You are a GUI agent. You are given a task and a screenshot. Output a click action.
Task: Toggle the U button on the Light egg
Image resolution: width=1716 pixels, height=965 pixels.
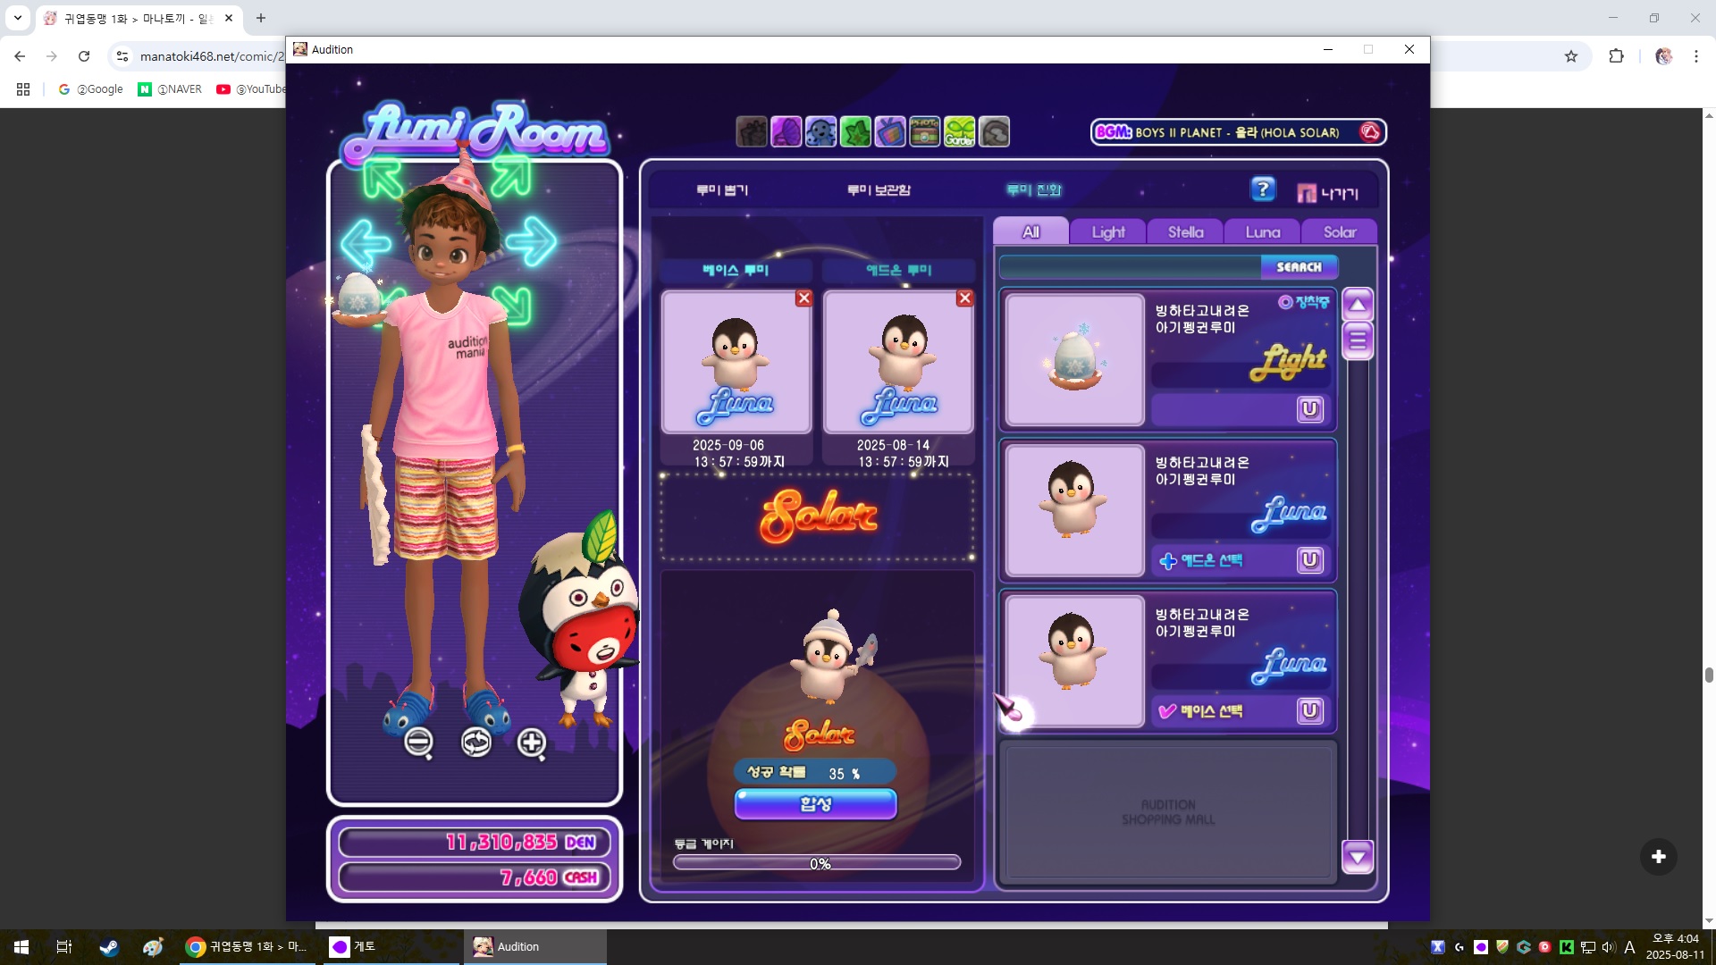click(x=1309, y=409)
